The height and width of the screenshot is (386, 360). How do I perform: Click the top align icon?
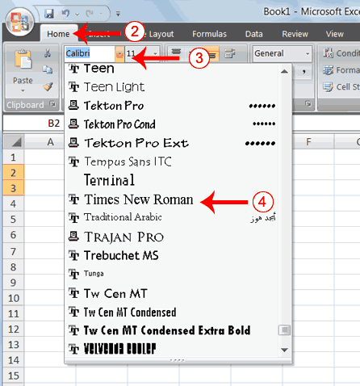point(176,51)
